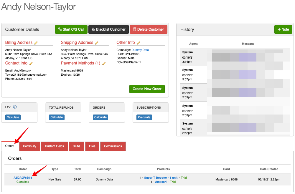This screenshot has height=194, width=295.
Task: Calculate Total Refunds
Action: pos(57,117)
